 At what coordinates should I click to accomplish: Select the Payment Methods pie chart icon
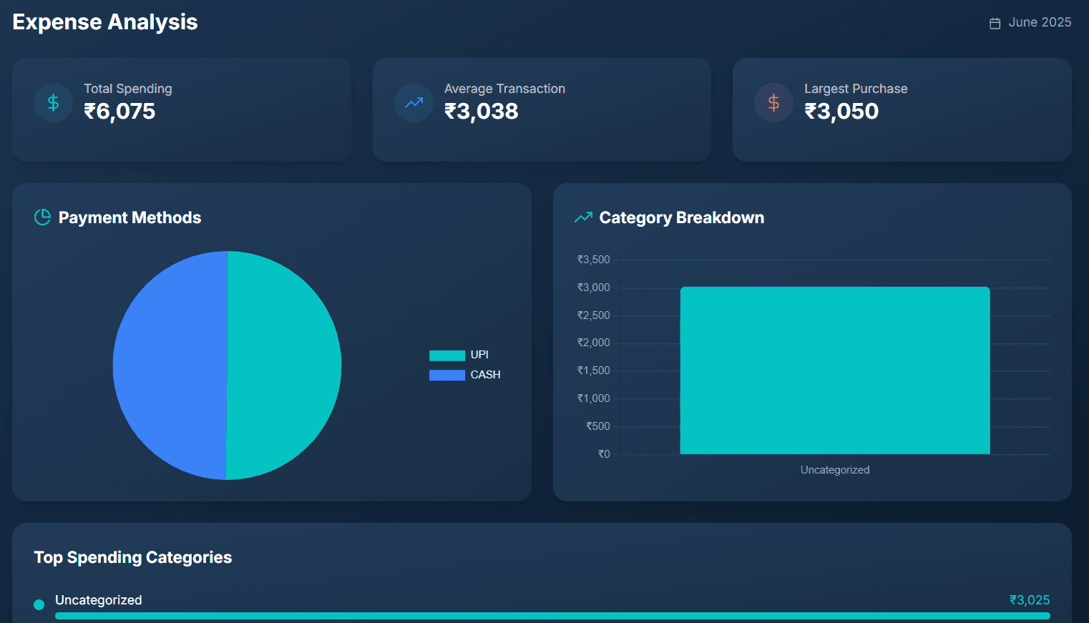42,217
